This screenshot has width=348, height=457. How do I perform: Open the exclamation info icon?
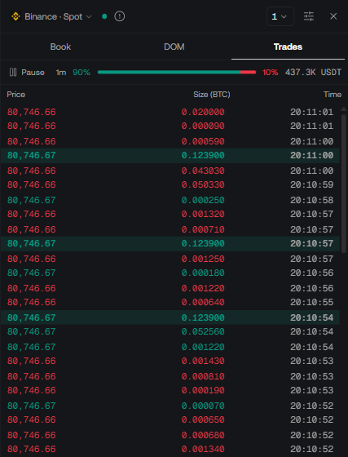[x=120, y=16]
